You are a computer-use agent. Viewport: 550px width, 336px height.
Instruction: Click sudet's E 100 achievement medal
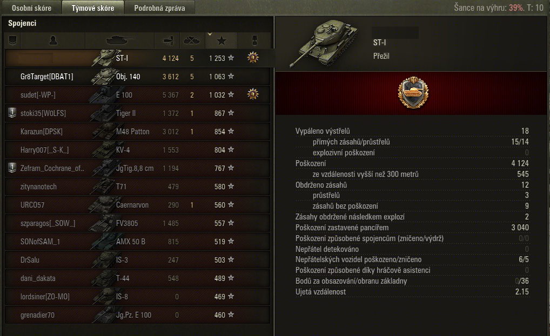pos(253,94)
